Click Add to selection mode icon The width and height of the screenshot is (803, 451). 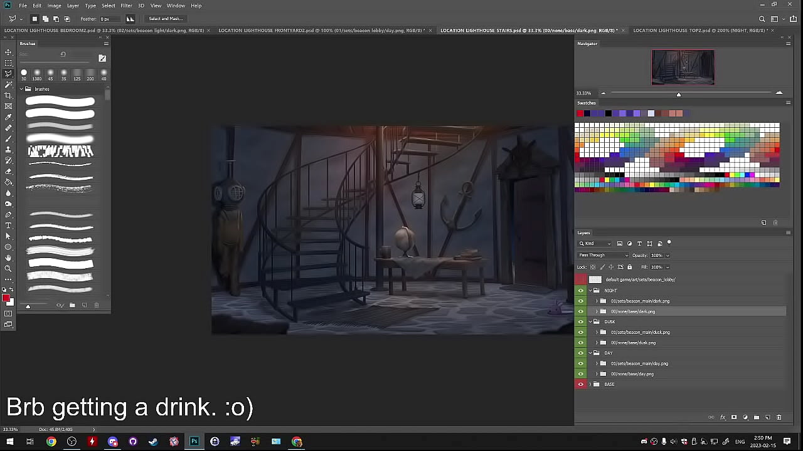pos(45,19)
